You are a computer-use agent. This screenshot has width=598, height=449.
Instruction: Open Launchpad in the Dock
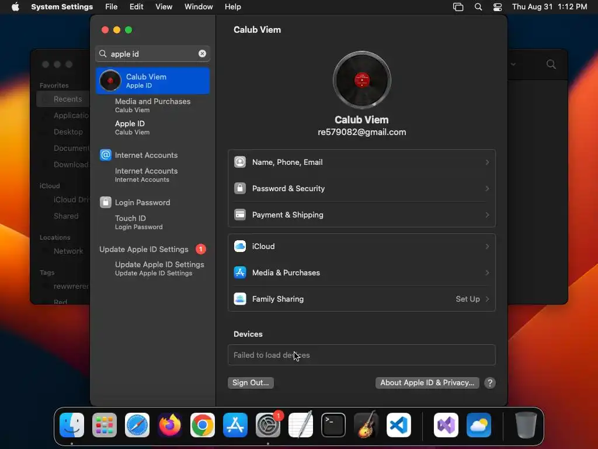click(105, 425)
